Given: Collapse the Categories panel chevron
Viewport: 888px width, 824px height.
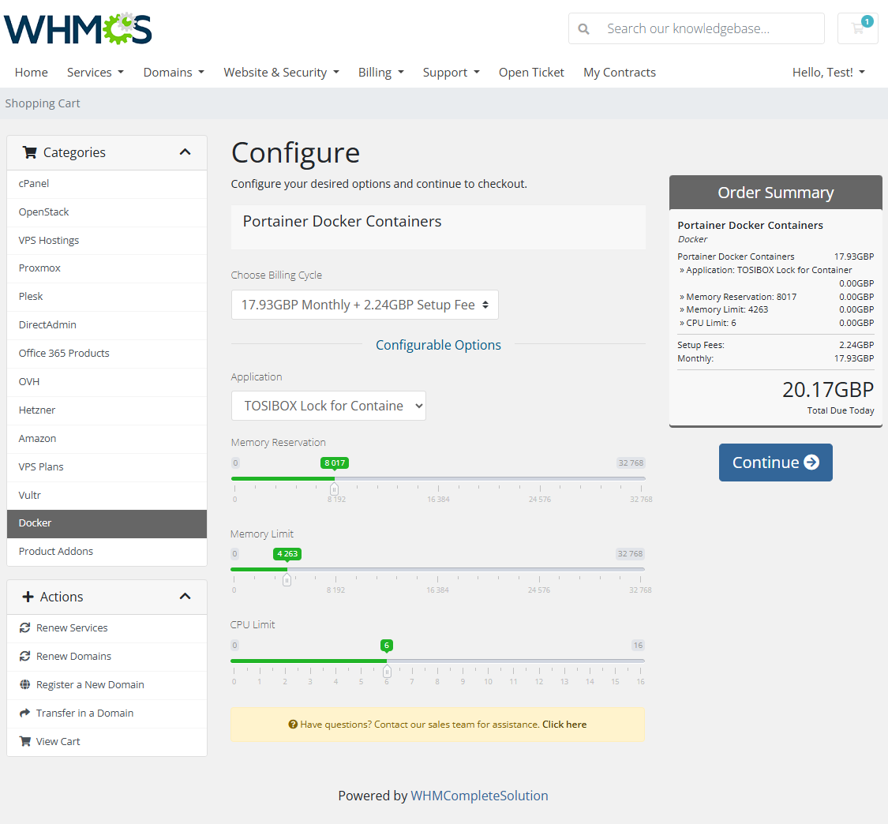Looking at the screenshot, I should (185, 152).
